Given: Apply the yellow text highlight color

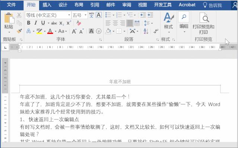Looking at the screenshot, I should click(39, 31).
